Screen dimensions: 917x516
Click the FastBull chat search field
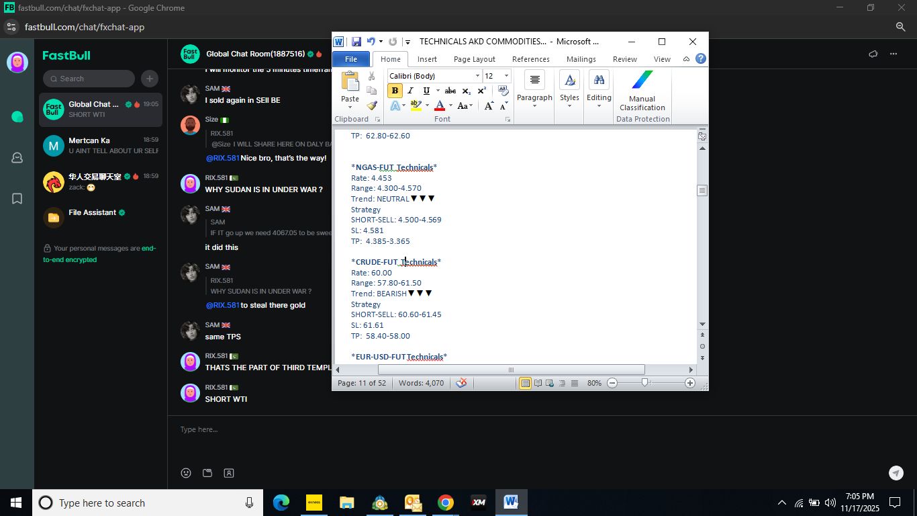(91, 79)
